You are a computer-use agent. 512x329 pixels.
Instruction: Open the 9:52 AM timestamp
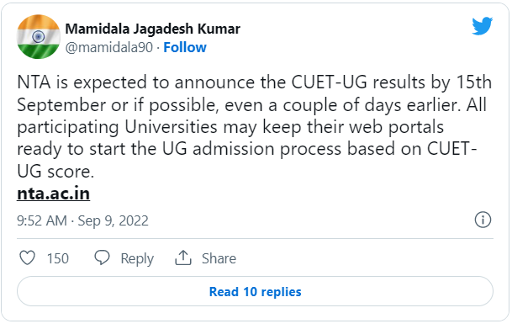point(42,220)
